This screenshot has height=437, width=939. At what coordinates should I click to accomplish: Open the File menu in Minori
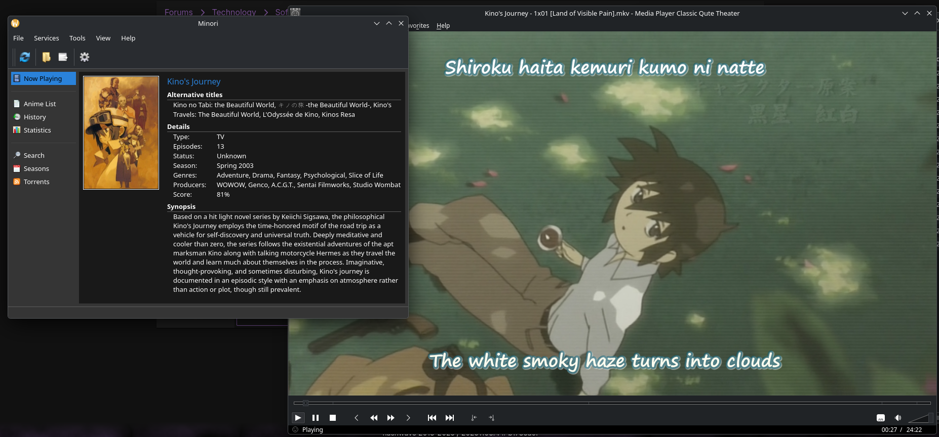coord(18,38)
